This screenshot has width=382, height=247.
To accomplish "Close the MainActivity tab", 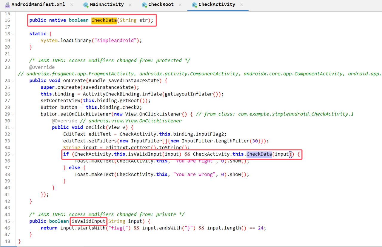I will pyautogui.click(x=130, y=5).
